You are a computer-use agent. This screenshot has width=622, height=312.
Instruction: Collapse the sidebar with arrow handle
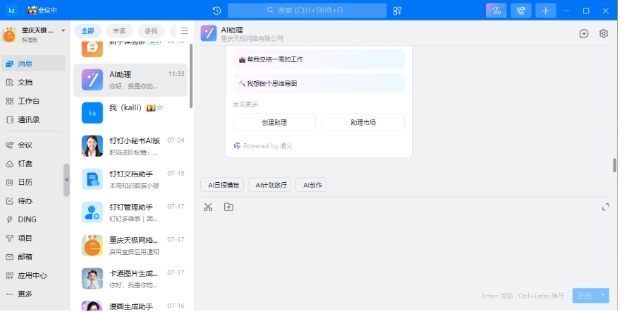pyautogui.click(x=66, y=180)
